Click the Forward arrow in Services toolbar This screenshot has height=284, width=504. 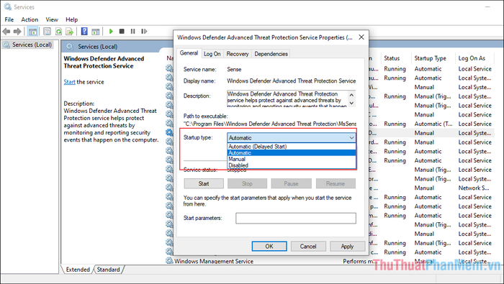point(17,32)
